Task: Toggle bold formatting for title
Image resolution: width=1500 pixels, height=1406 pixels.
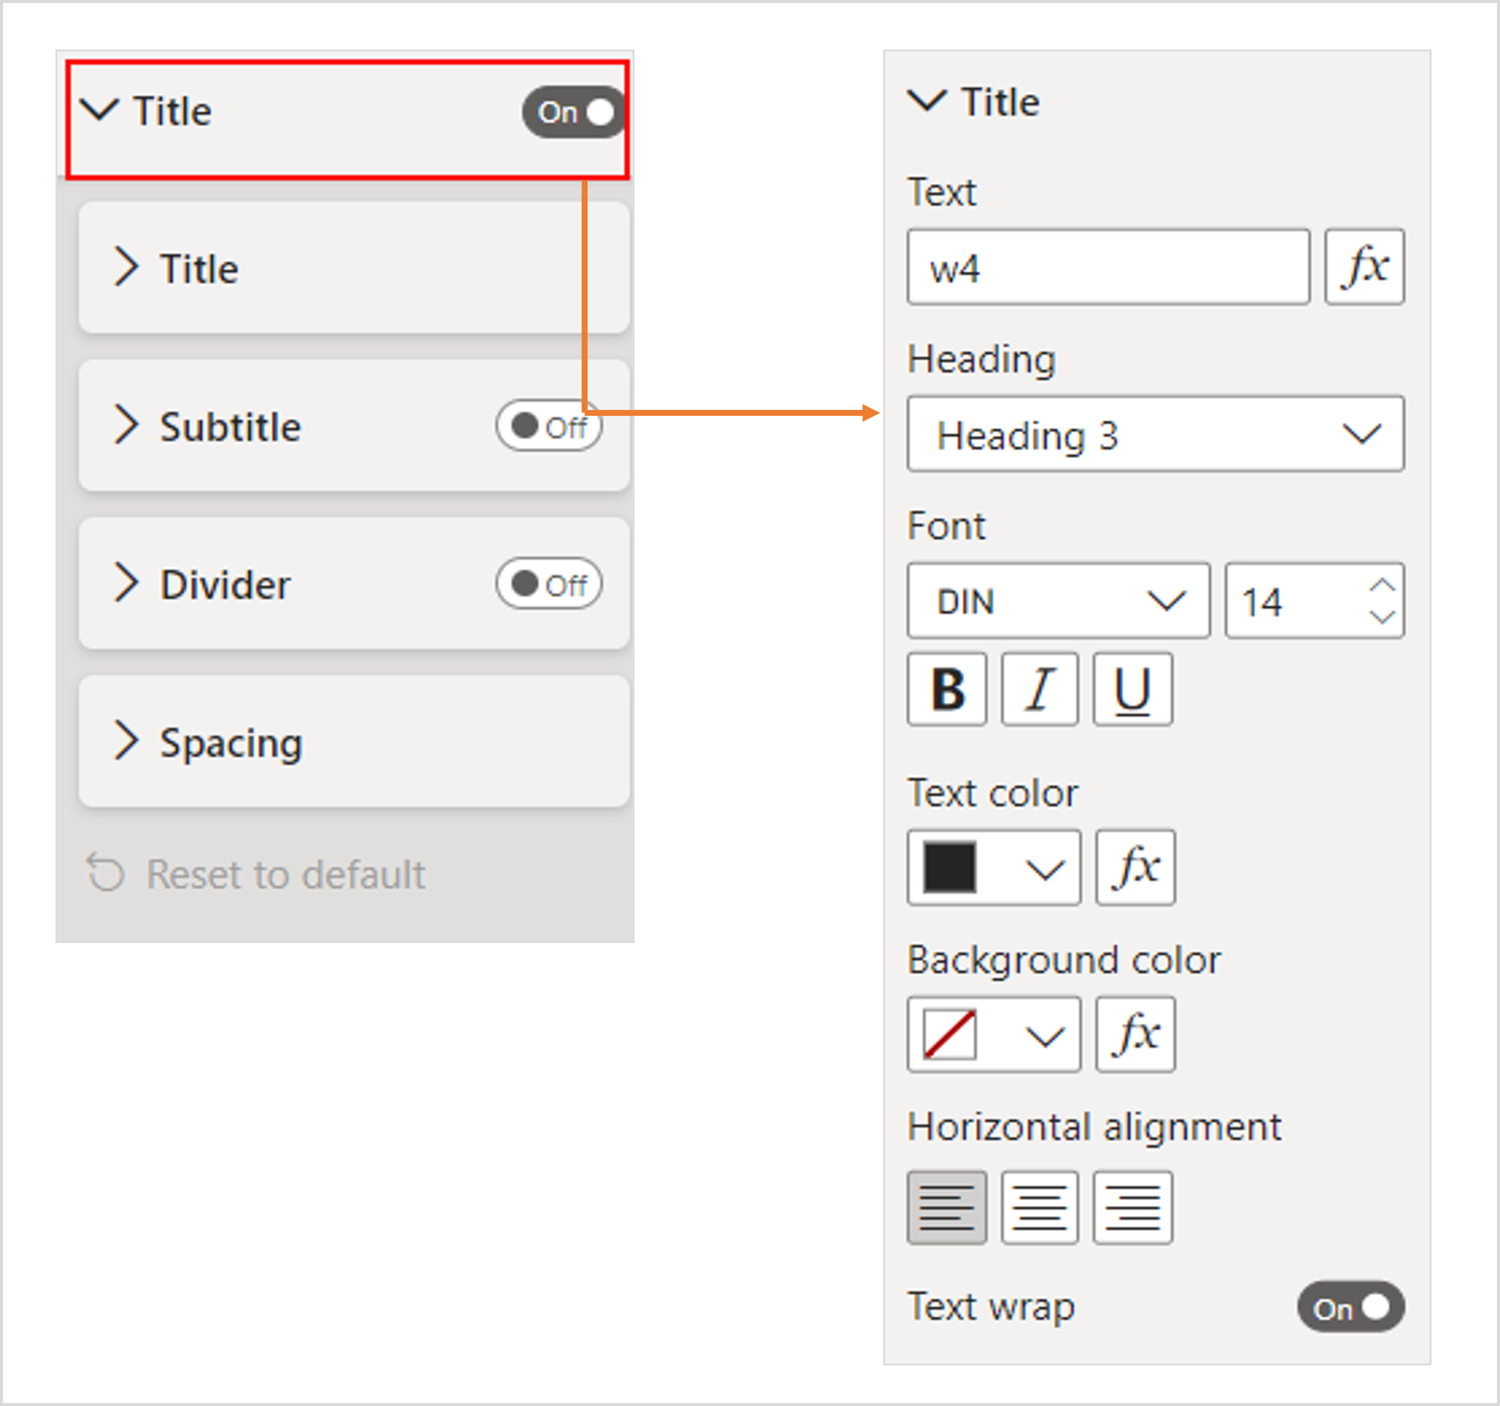Action: tap(946, 689)
